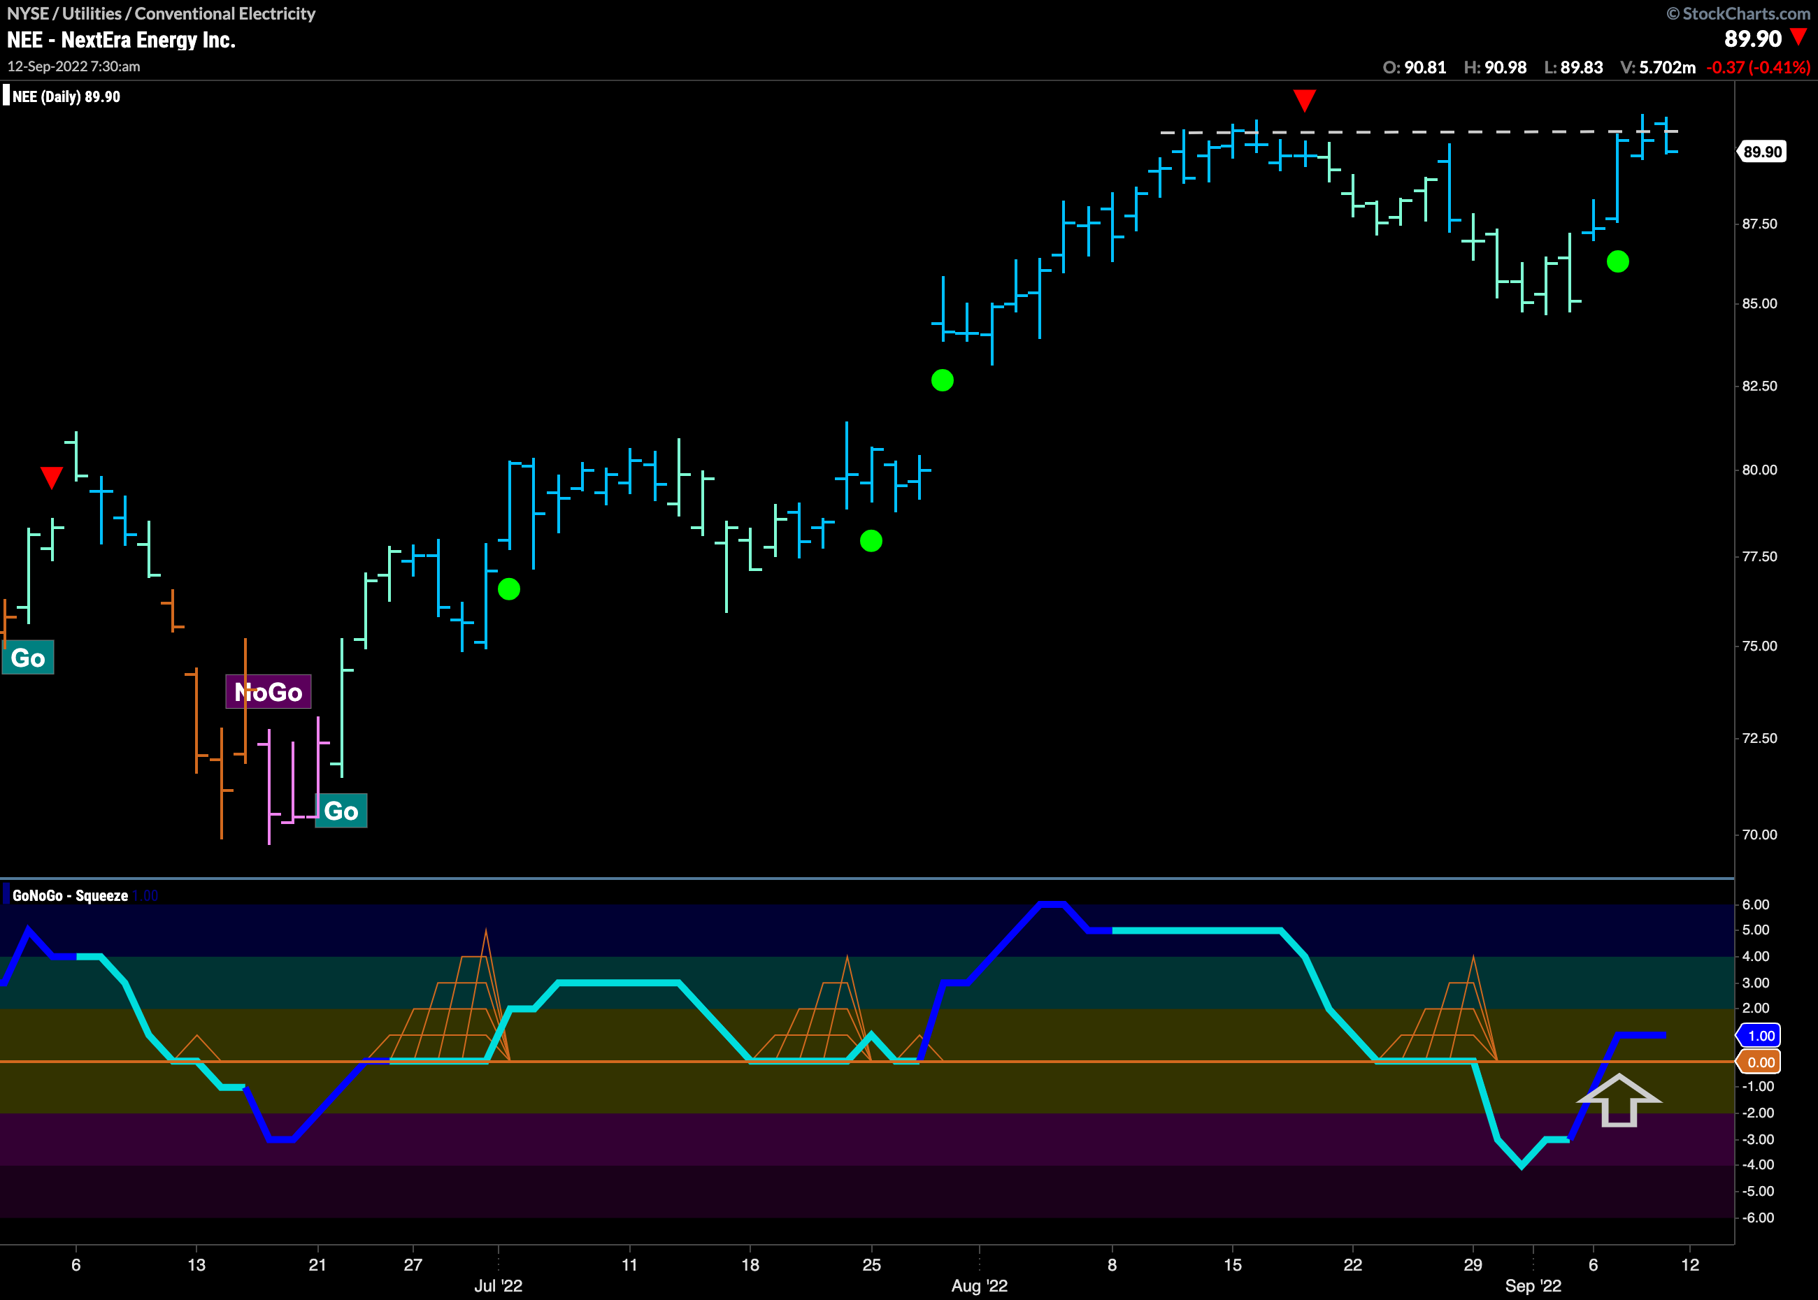Viewport: 1818px width, 1300px height.
Task: Click the red down arrow beside price 89.90
Action: pyautogui.click(x=1798, y=37)
